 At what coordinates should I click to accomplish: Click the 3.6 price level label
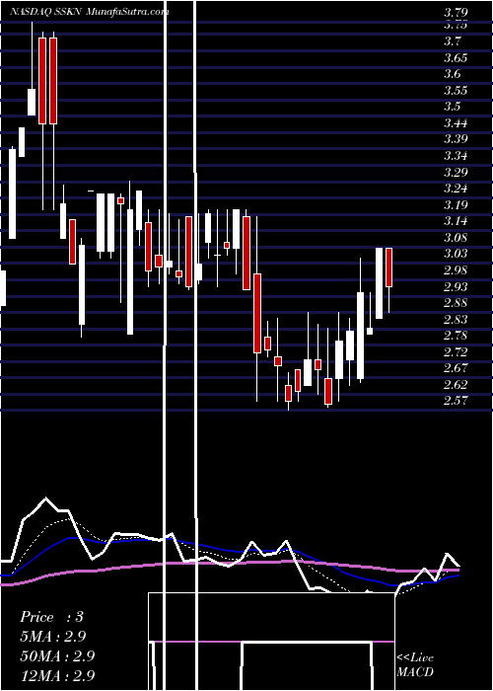(x=453, y=74)
